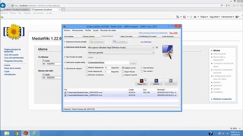
Task: Select the second recording row
Action: [121, 95]
